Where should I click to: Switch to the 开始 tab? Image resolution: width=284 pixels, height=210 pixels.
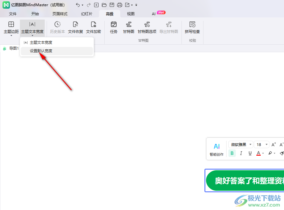35,14
